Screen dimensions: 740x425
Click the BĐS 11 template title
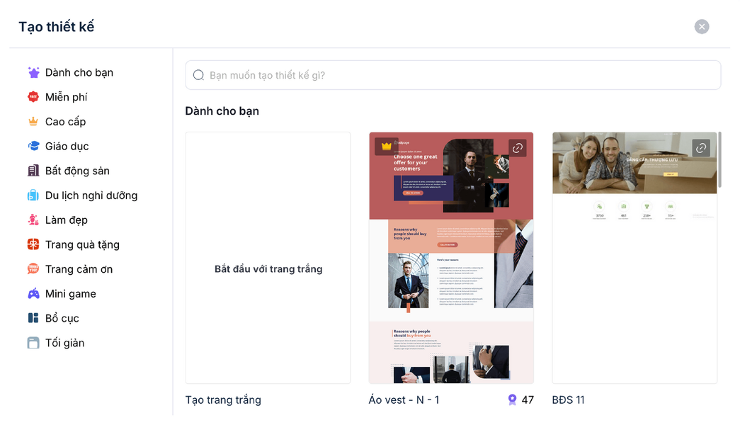pyautogui.click(x=568, y=400)
